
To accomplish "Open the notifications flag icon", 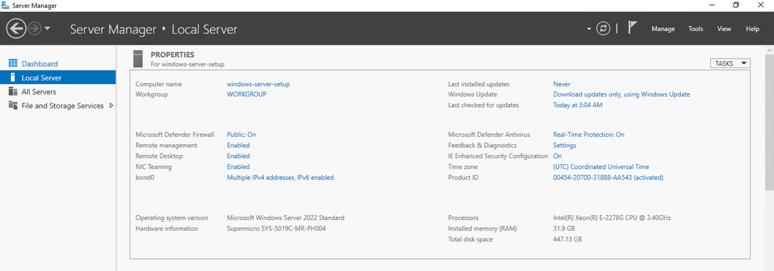I will 632,28.
